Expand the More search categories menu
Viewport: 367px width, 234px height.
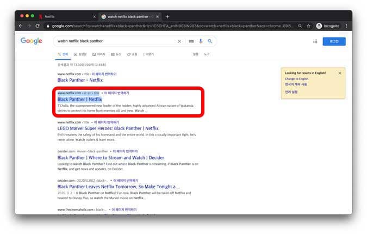[x=148, y=54]
